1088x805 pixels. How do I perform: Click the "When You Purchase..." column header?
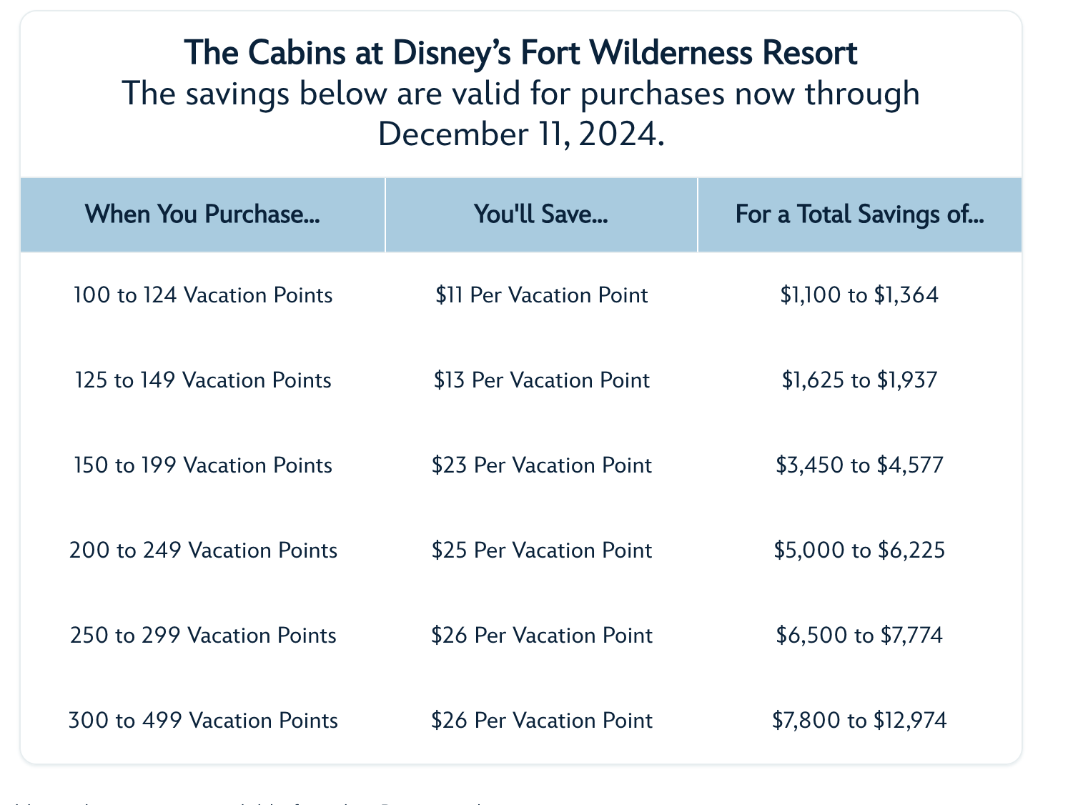(202, 214)
